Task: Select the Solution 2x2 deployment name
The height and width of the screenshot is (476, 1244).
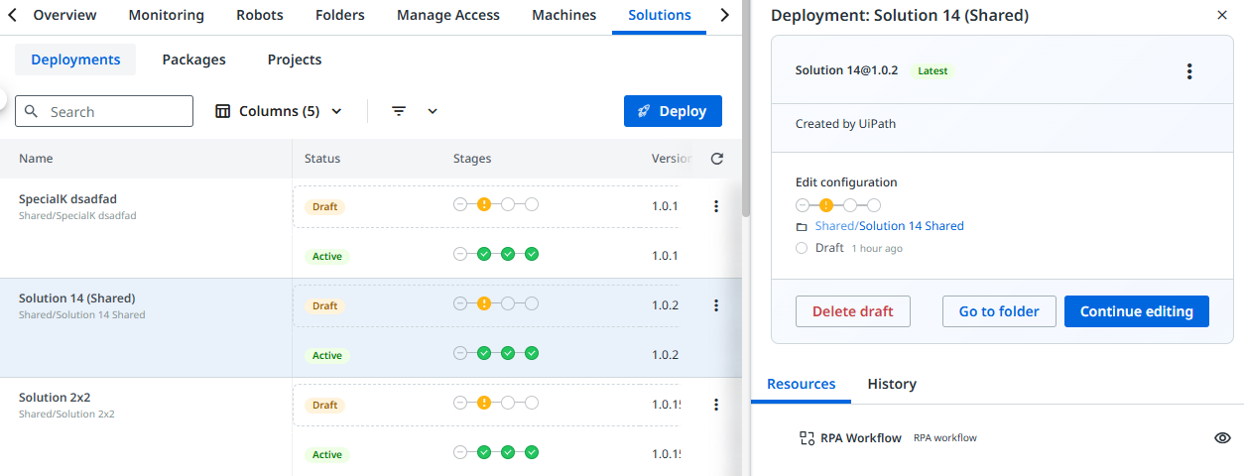Action: coord(55,397)
